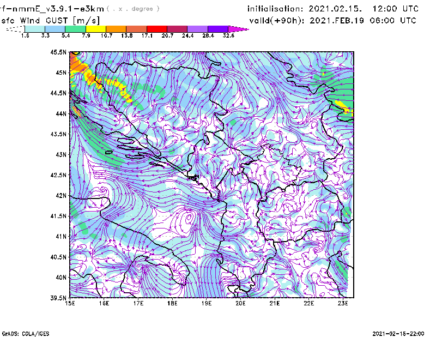The height and width of the screenshot is (337, 436).
Task: Click the 45N latitude label
Action: 61,73
